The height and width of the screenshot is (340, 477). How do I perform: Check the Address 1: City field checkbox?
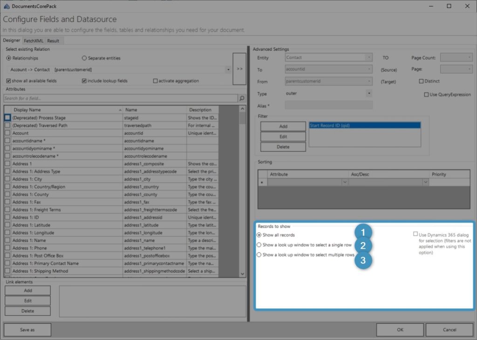7,179
